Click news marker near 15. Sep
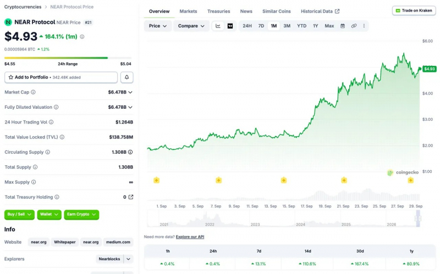The width and height of the screenshot is (440, 274). (x=284, y=180)
